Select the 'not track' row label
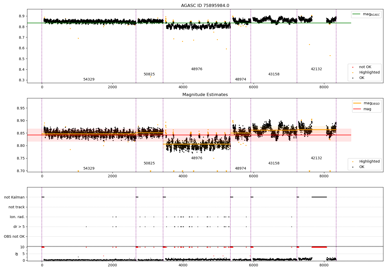Screen dimensions: 387x271 (17, 207)
